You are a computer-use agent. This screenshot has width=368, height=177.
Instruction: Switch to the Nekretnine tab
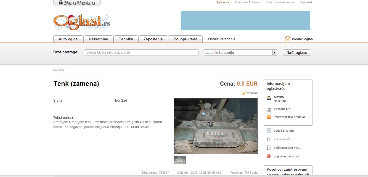coord(99,39)
